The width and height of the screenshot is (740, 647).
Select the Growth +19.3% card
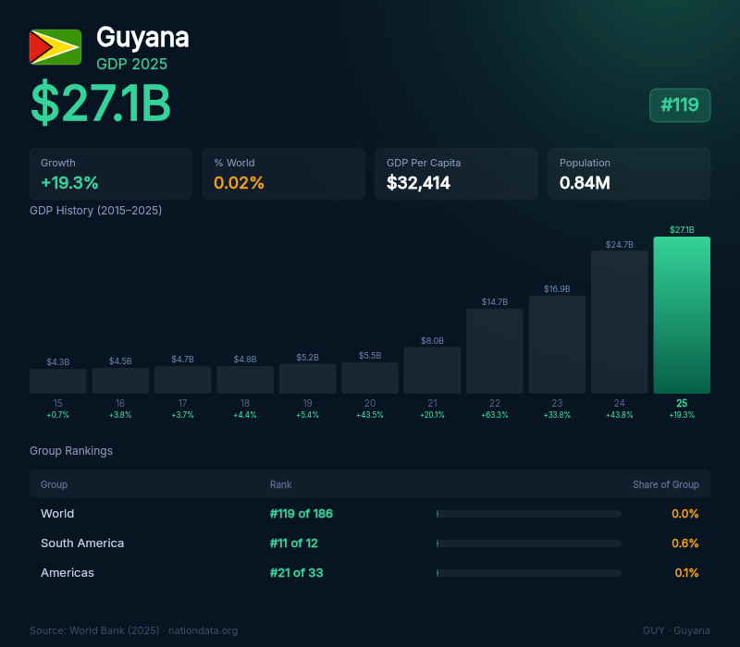point(110,174)
